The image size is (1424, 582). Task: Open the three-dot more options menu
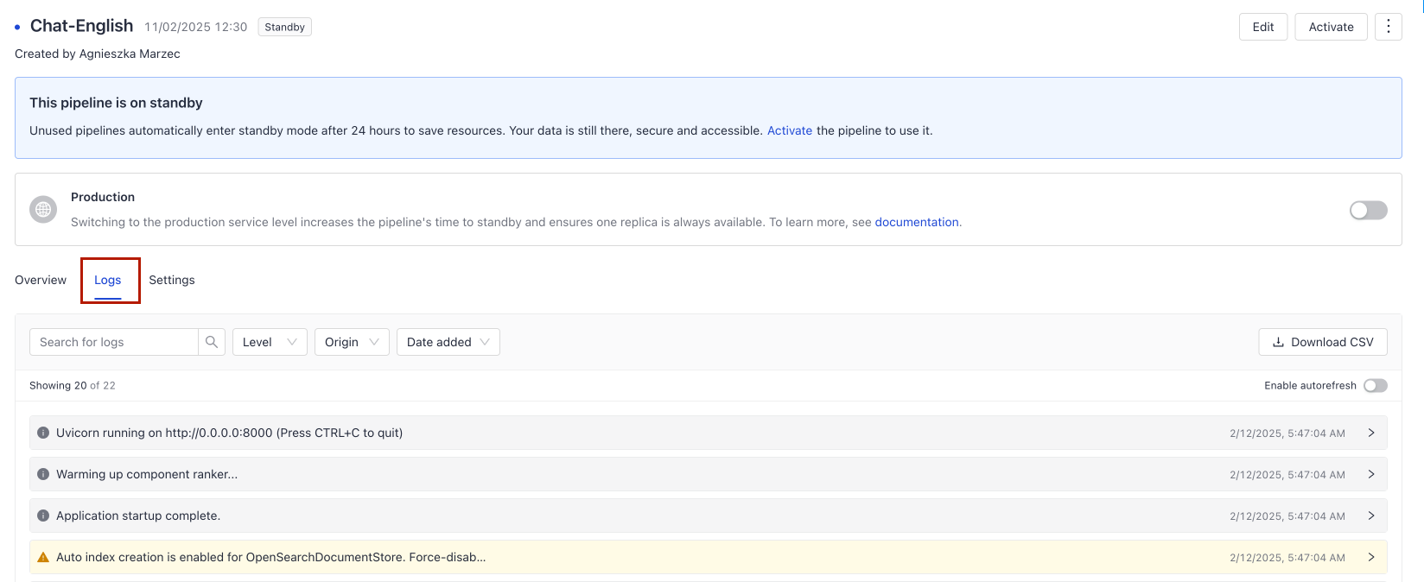tap(1388, 27)
